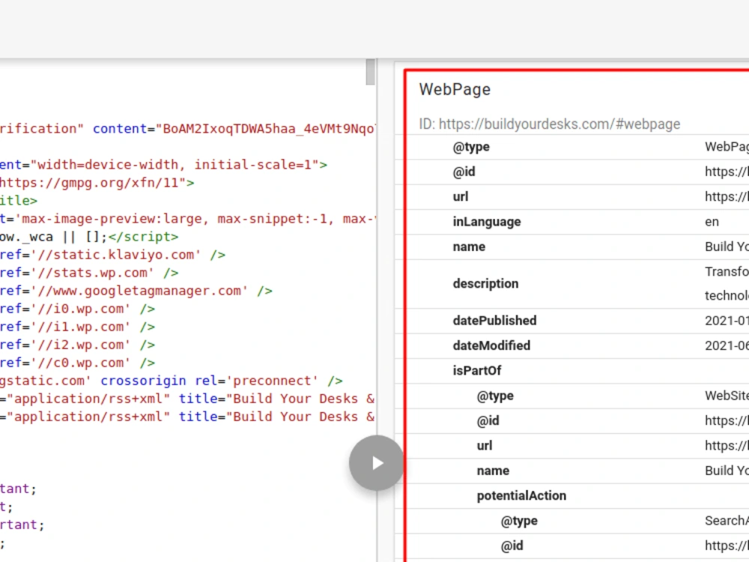Click the dateModified property label
Viewport: 749px width, 562px height.
(491, 345)
